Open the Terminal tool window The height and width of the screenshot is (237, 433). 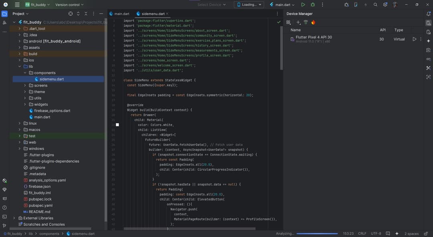point(4,217)
